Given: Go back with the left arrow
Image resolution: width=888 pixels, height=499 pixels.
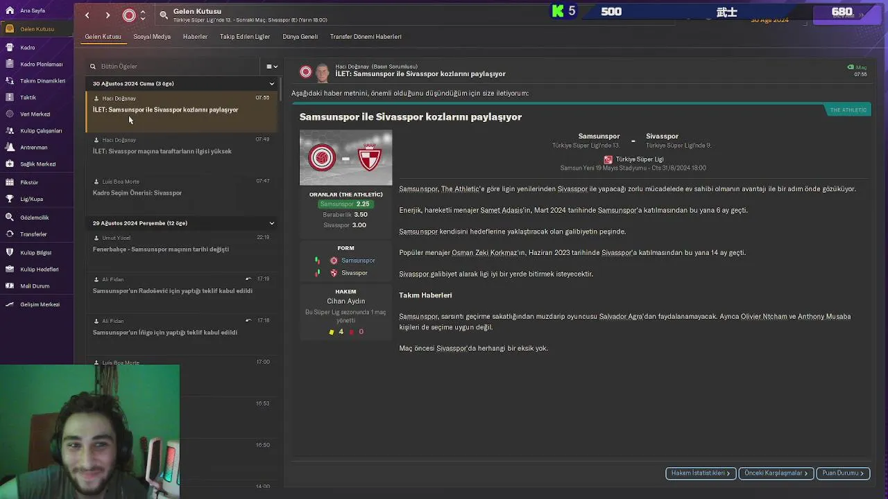Looking at the screenshot, I should [87, 15].
